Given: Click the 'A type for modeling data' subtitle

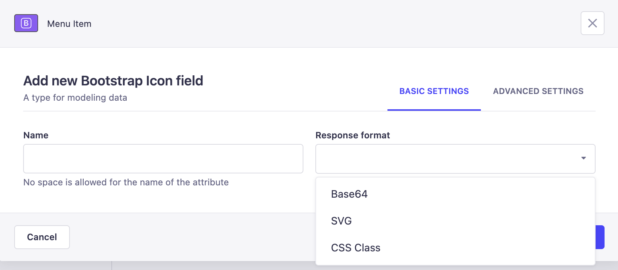Looking at the screenshot, I should pos(75,98).
